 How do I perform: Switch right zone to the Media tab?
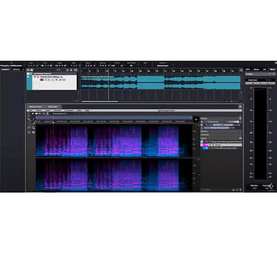[x=256, y=69]
